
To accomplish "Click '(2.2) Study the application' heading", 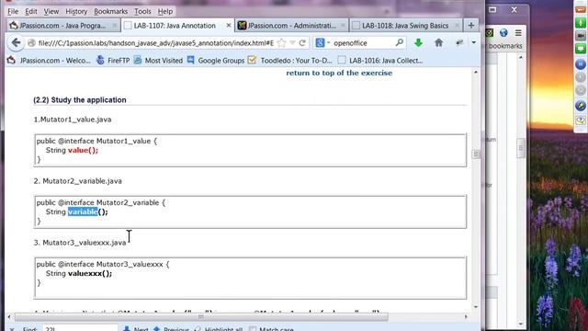I will coord(80,100).
